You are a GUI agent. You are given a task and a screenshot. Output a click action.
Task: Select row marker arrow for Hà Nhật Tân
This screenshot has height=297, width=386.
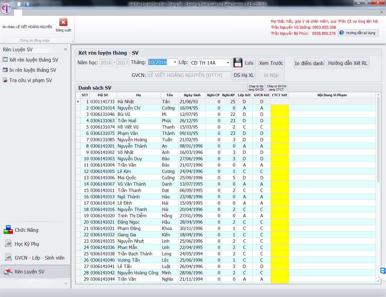tap(78, 102)
